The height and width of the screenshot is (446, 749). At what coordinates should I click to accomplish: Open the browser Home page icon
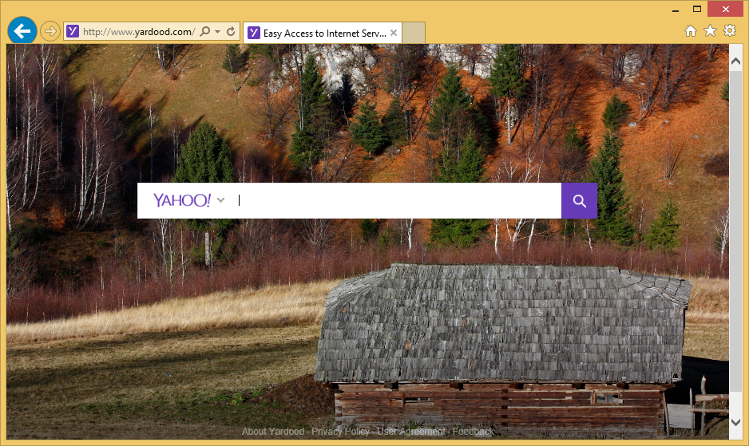[x=691, y=30]
